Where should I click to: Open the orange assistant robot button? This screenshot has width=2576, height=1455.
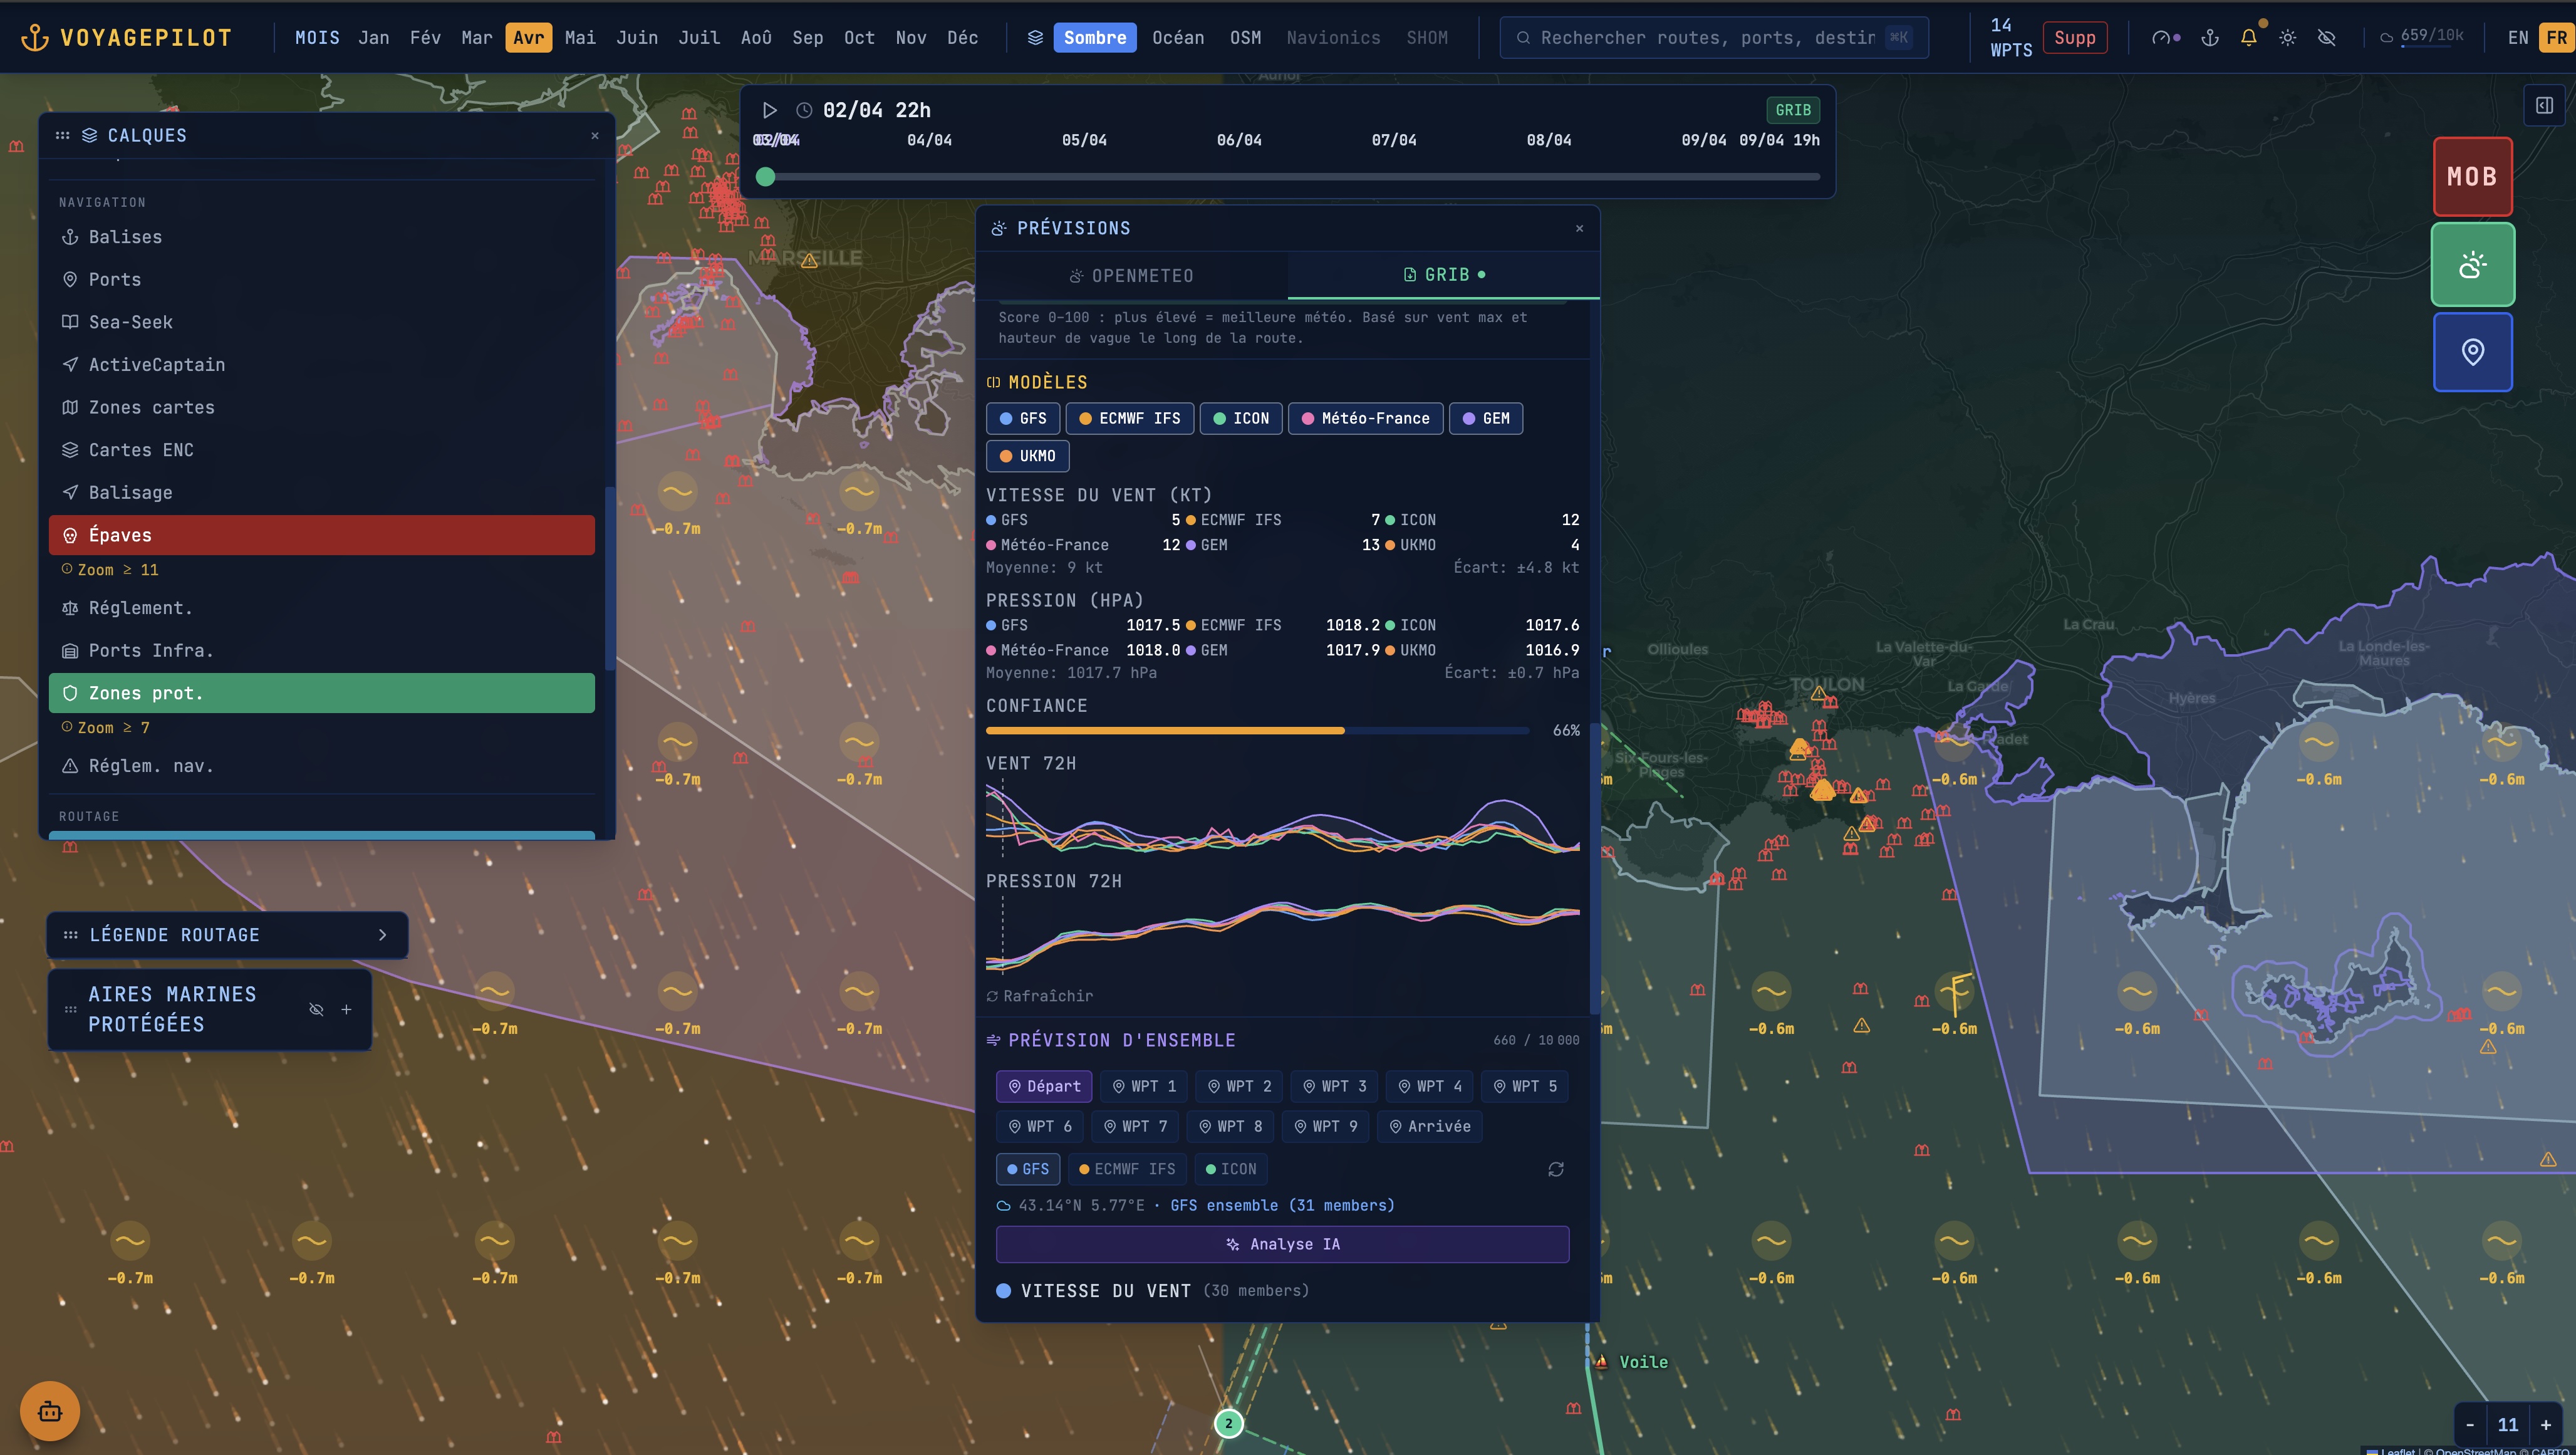(50, 1411)
